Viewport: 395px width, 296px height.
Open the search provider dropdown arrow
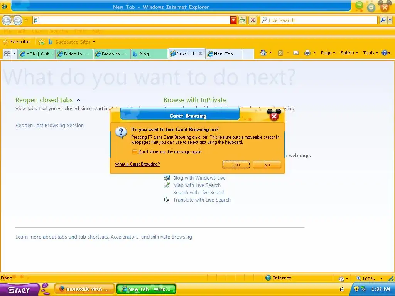coord(390,20)
